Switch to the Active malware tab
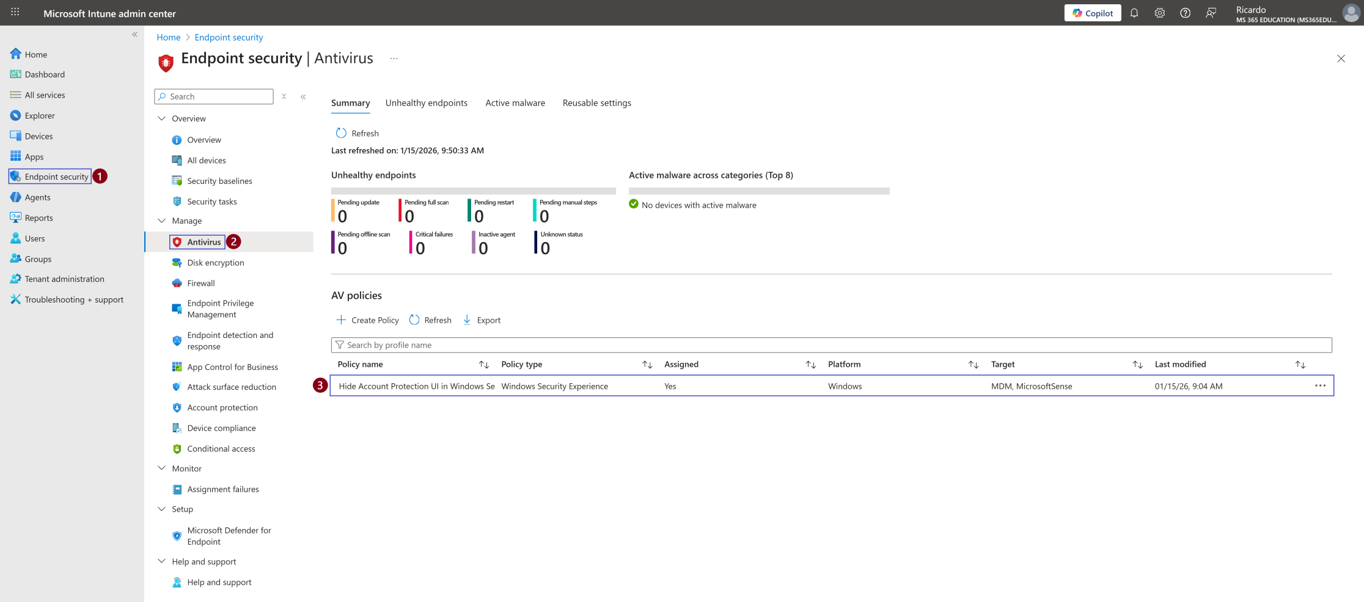The width and height of the screenshot is (1364, 602). (515, 103)
